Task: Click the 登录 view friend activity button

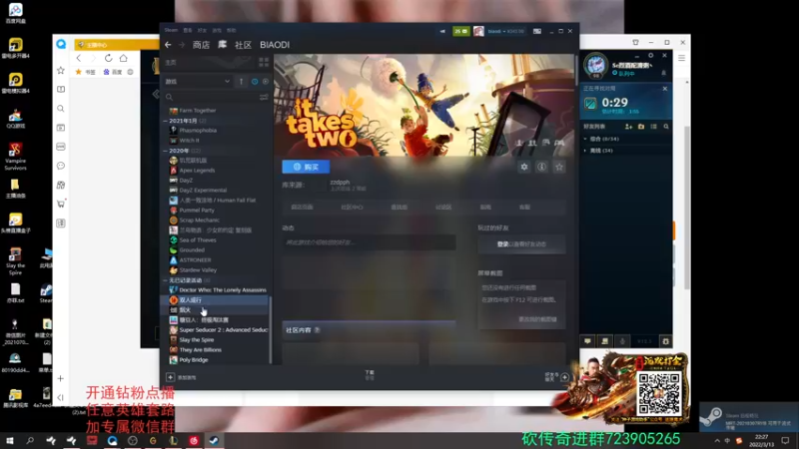Action: tap(521, 244)
